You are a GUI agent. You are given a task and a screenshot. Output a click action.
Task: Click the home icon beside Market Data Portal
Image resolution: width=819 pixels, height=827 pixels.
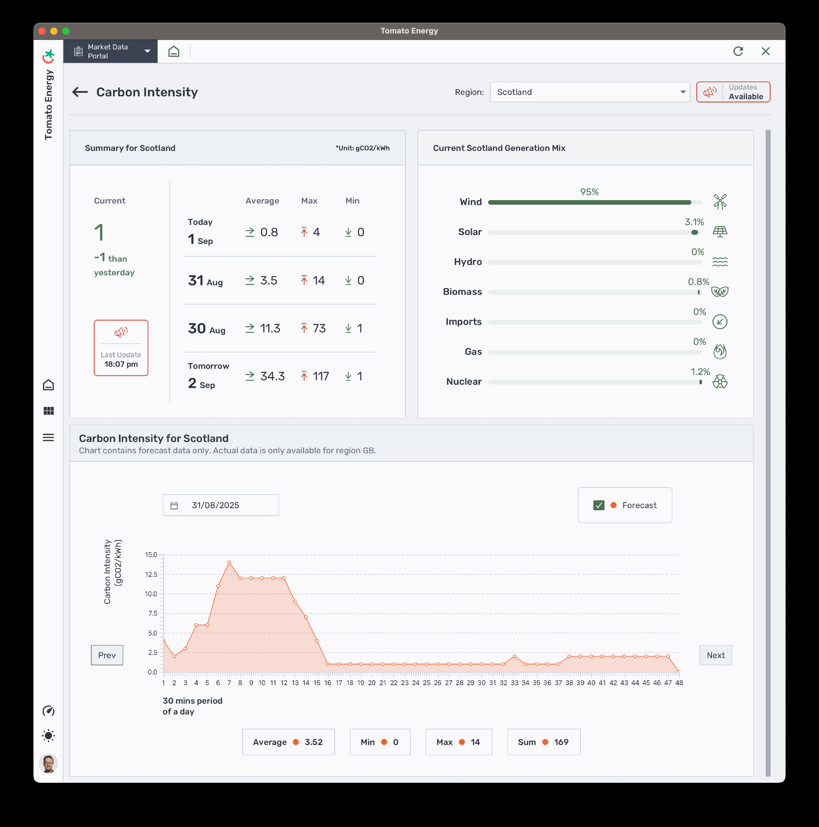pos(174,51)
